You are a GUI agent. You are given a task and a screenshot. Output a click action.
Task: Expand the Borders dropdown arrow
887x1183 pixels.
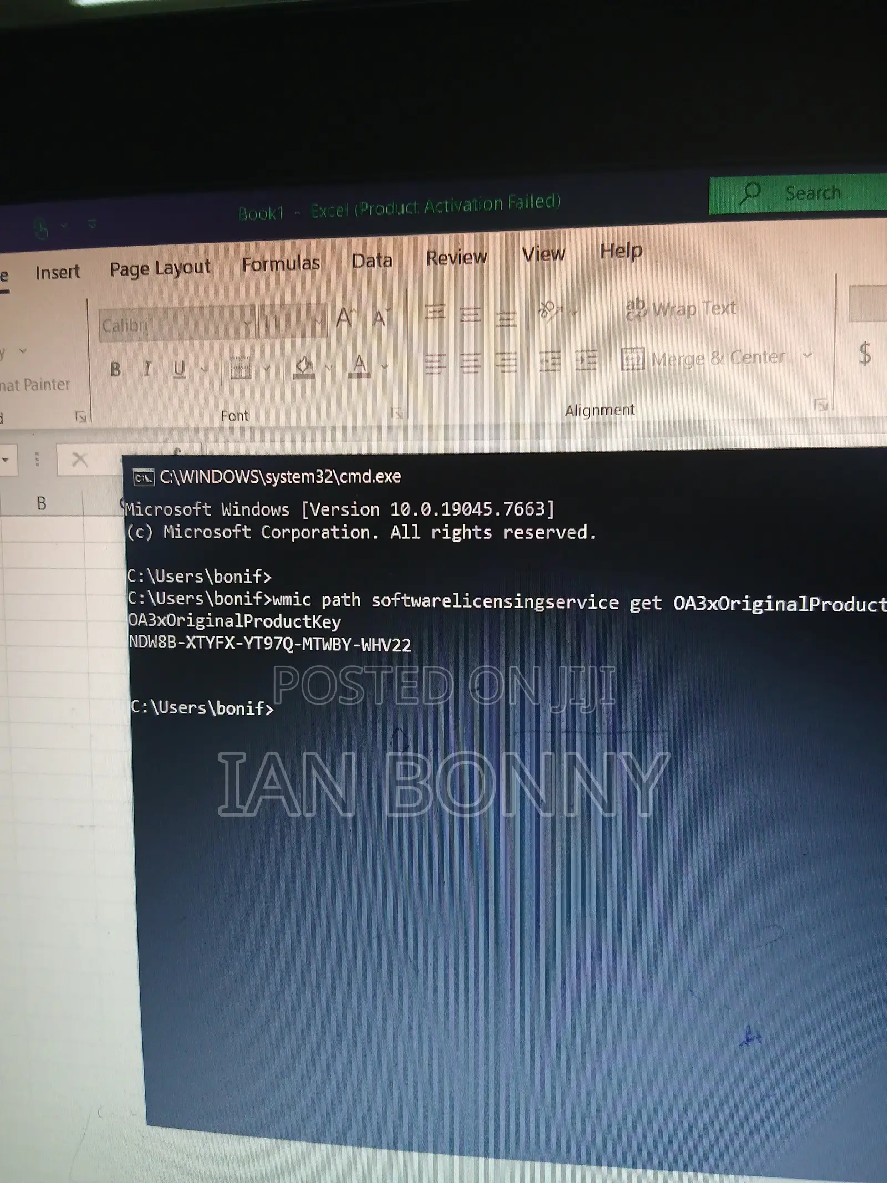click(x=267, y=368)
